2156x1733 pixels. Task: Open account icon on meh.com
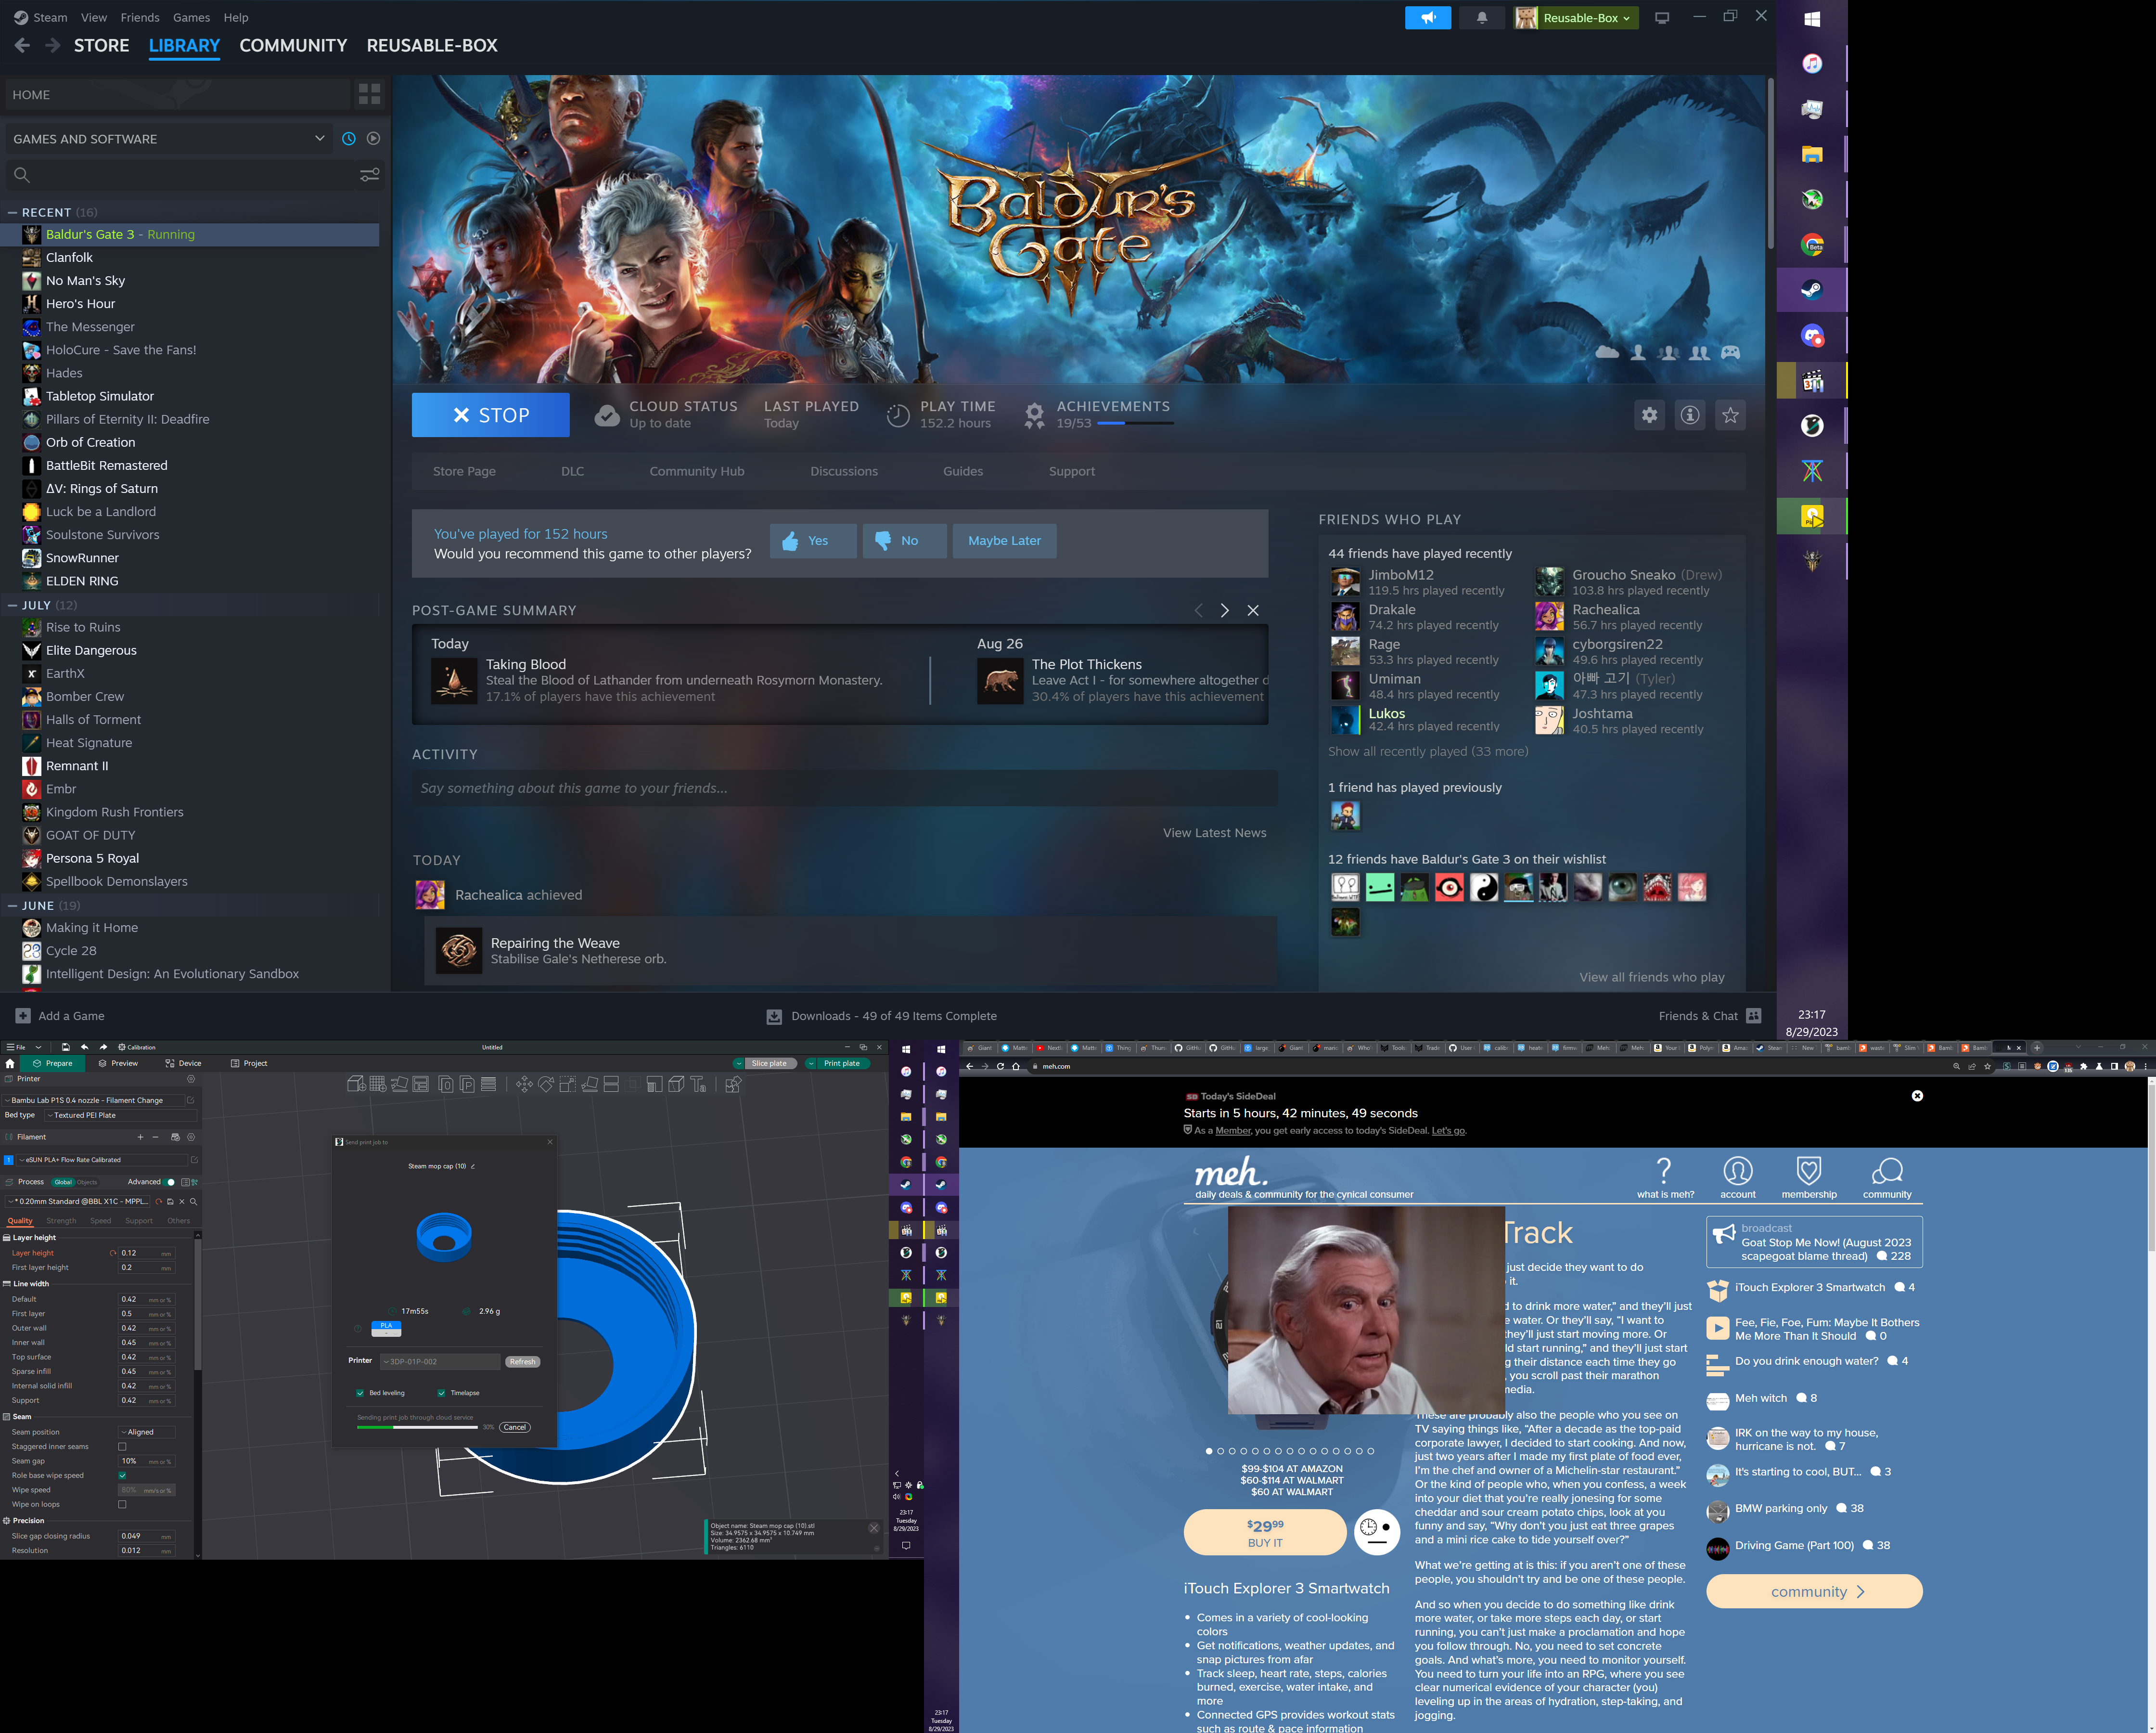[1737, 1177]
